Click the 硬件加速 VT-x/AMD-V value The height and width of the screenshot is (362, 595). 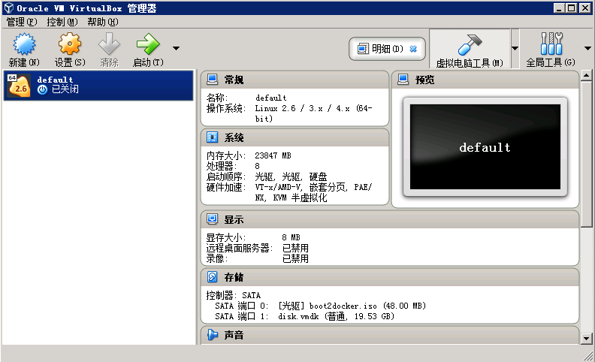pos(313,192)
